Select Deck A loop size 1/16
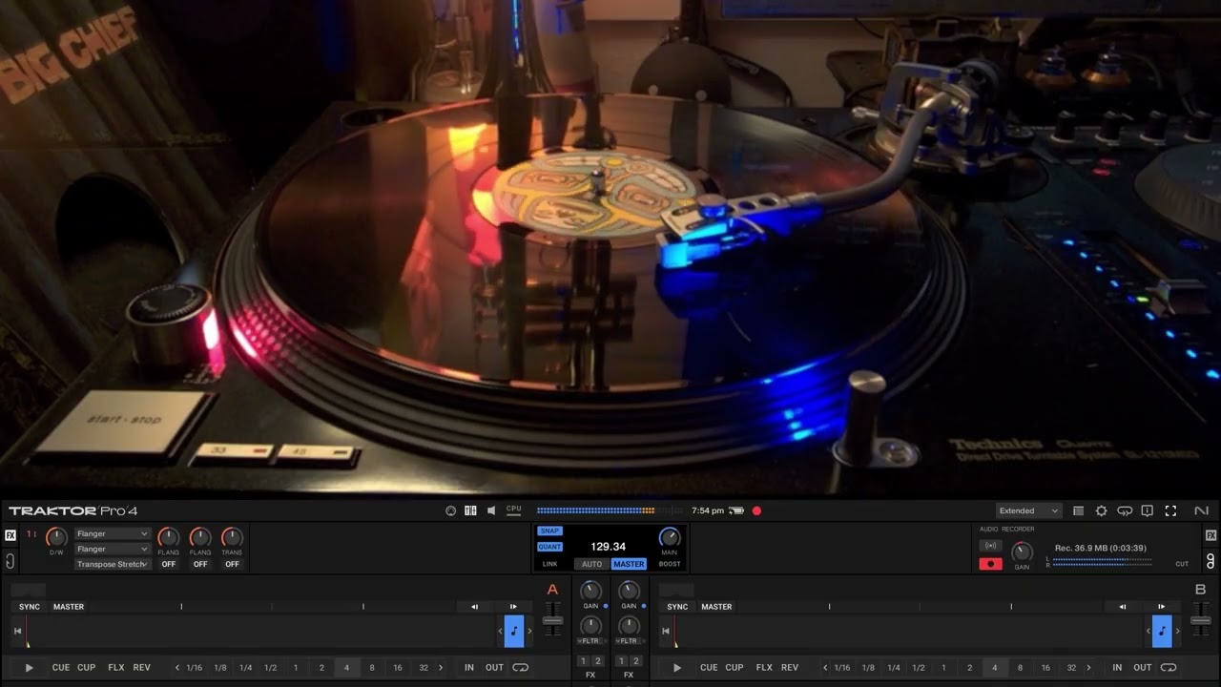 coord(195,668)
